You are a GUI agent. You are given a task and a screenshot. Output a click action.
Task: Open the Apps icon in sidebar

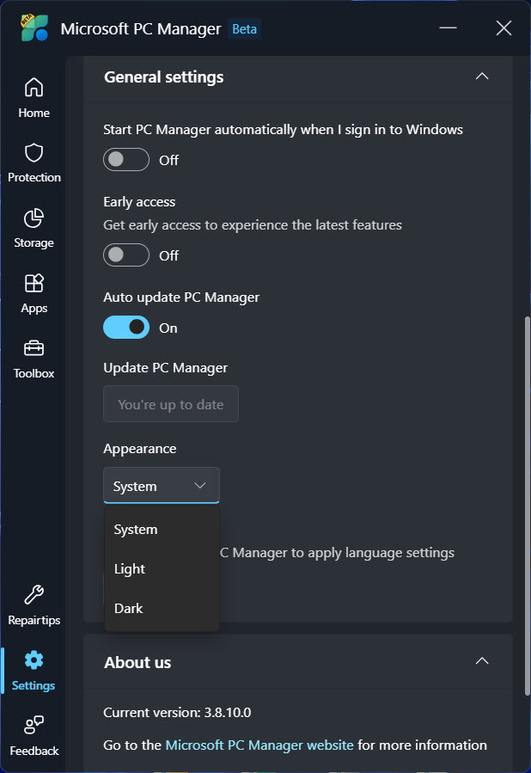click(x=34, y=284)
